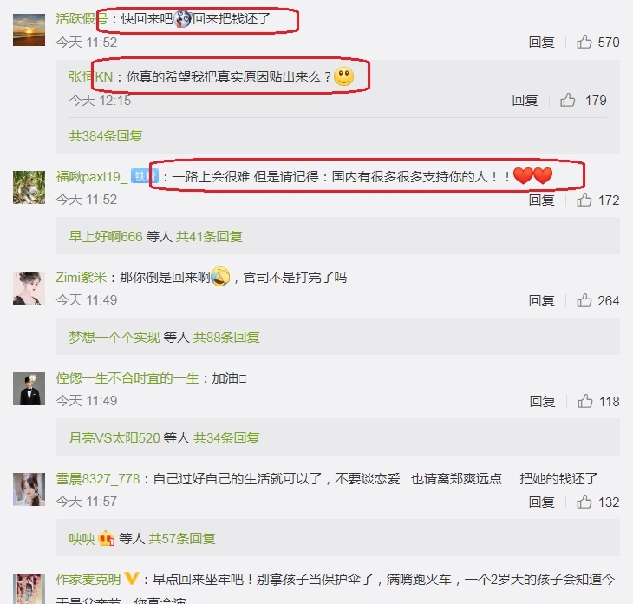Viewport: 633px width, 604px height.
Task: Click thumbs-up on the 172-like comment
Action: tap(584, 200)
